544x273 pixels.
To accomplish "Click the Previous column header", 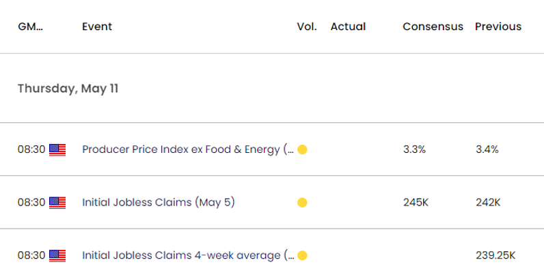I will pyautogui.click(x=498, y=27).
